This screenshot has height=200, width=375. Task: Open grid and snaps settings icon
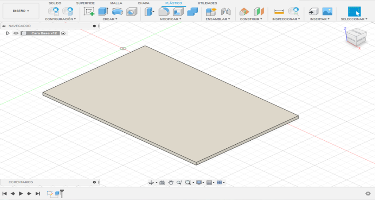tap(209, 183)
